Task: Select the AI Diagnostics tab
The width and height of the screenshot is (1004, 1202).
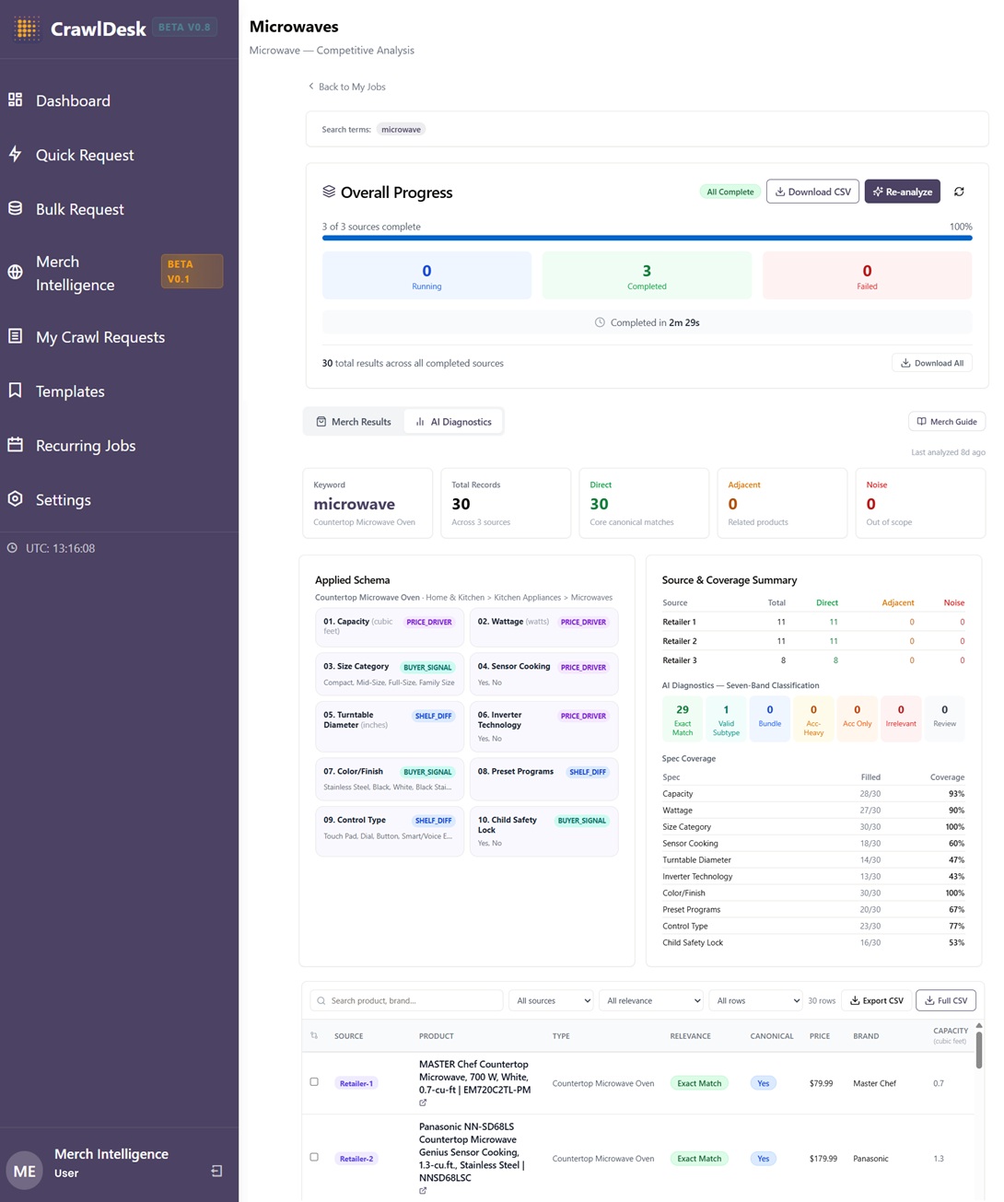Action: coord(453,422)
